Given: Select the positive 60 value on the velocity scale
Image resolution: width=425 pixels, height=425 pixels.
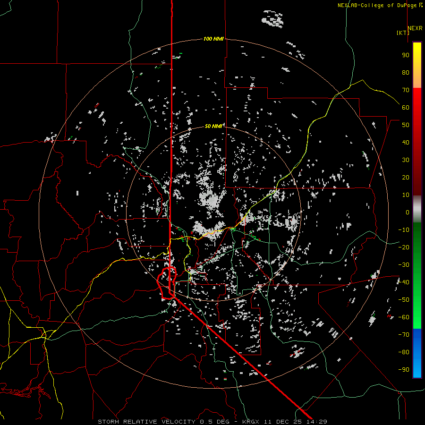Looking at the screenshot, I should click(406, 108).
